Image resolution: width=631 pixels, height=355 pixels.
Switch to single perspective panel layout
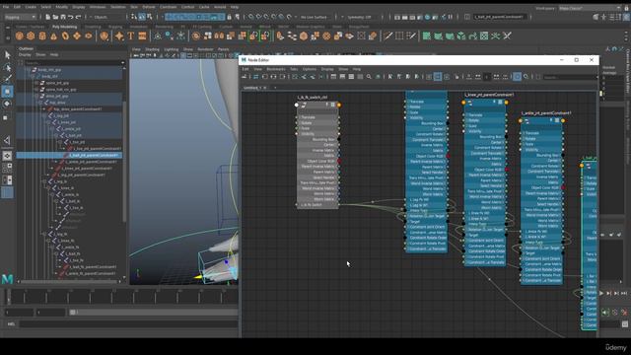coord(7,156)
